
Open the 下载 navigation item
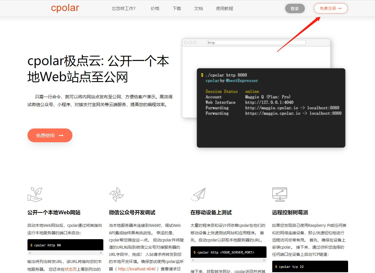(x=177, y=9)
